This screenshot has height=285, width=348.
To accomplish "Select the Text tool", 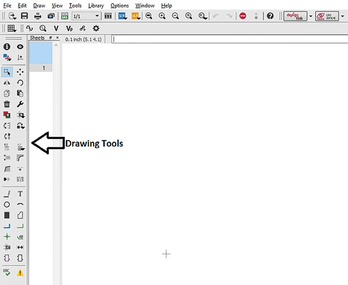I will [20, 194].
